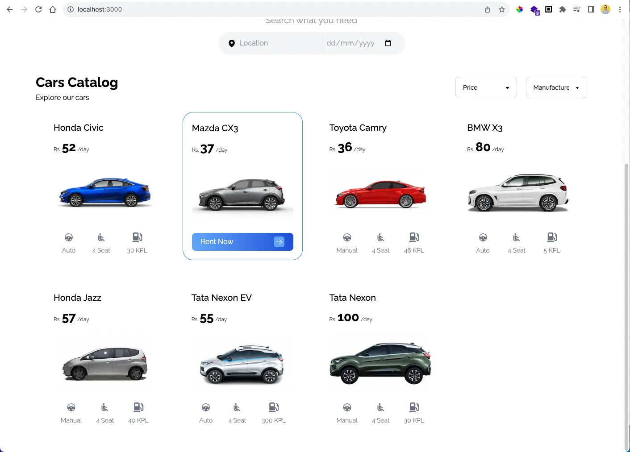Click the browser forward arrow
The height and width of the screenshot is (452, 630).
coord(24,9)
